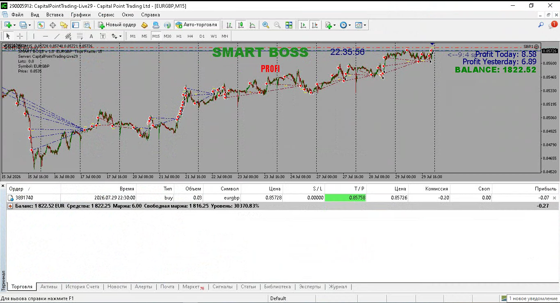Switch to line chart mode icon
Screen dimensions: 560x303
[252, 25]
